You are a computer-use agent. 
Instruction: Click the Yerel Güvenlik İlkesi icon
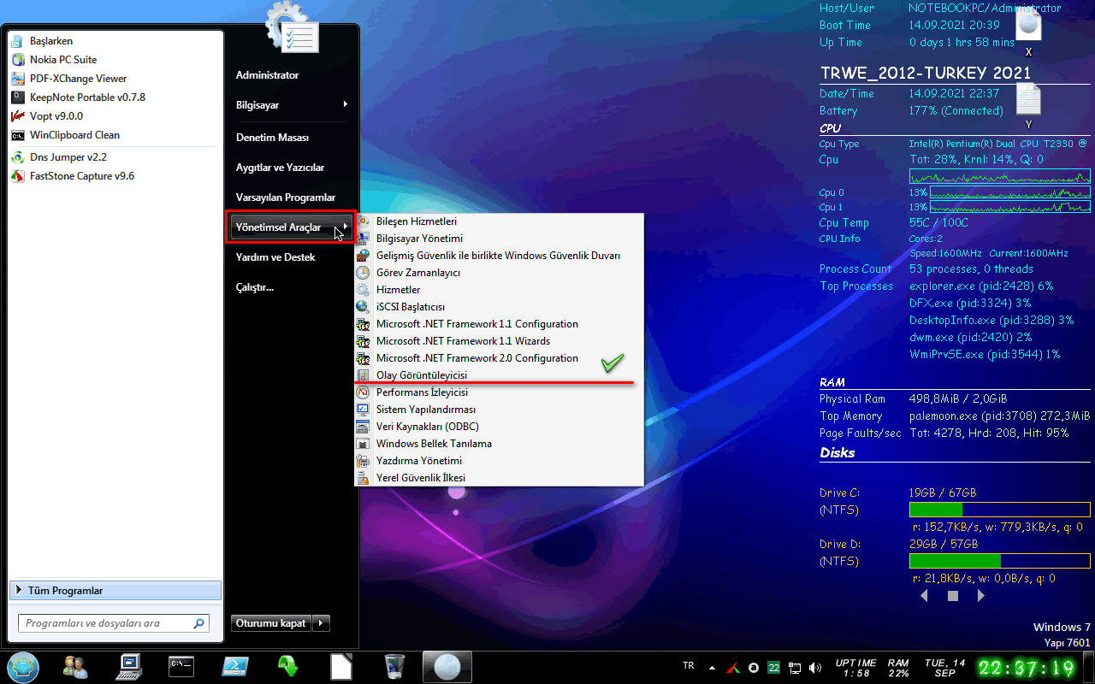(x=363, y=478)
